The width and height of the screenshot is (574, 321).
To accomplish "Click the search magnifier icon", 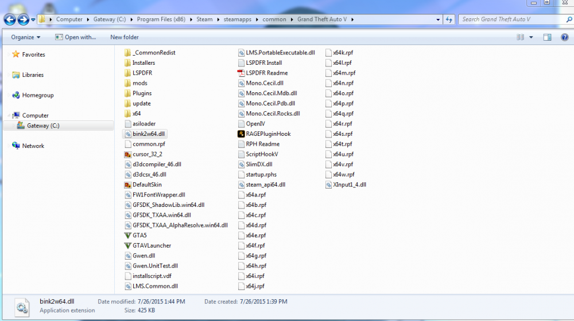I will pyautogui.click(x=569, y=19).
